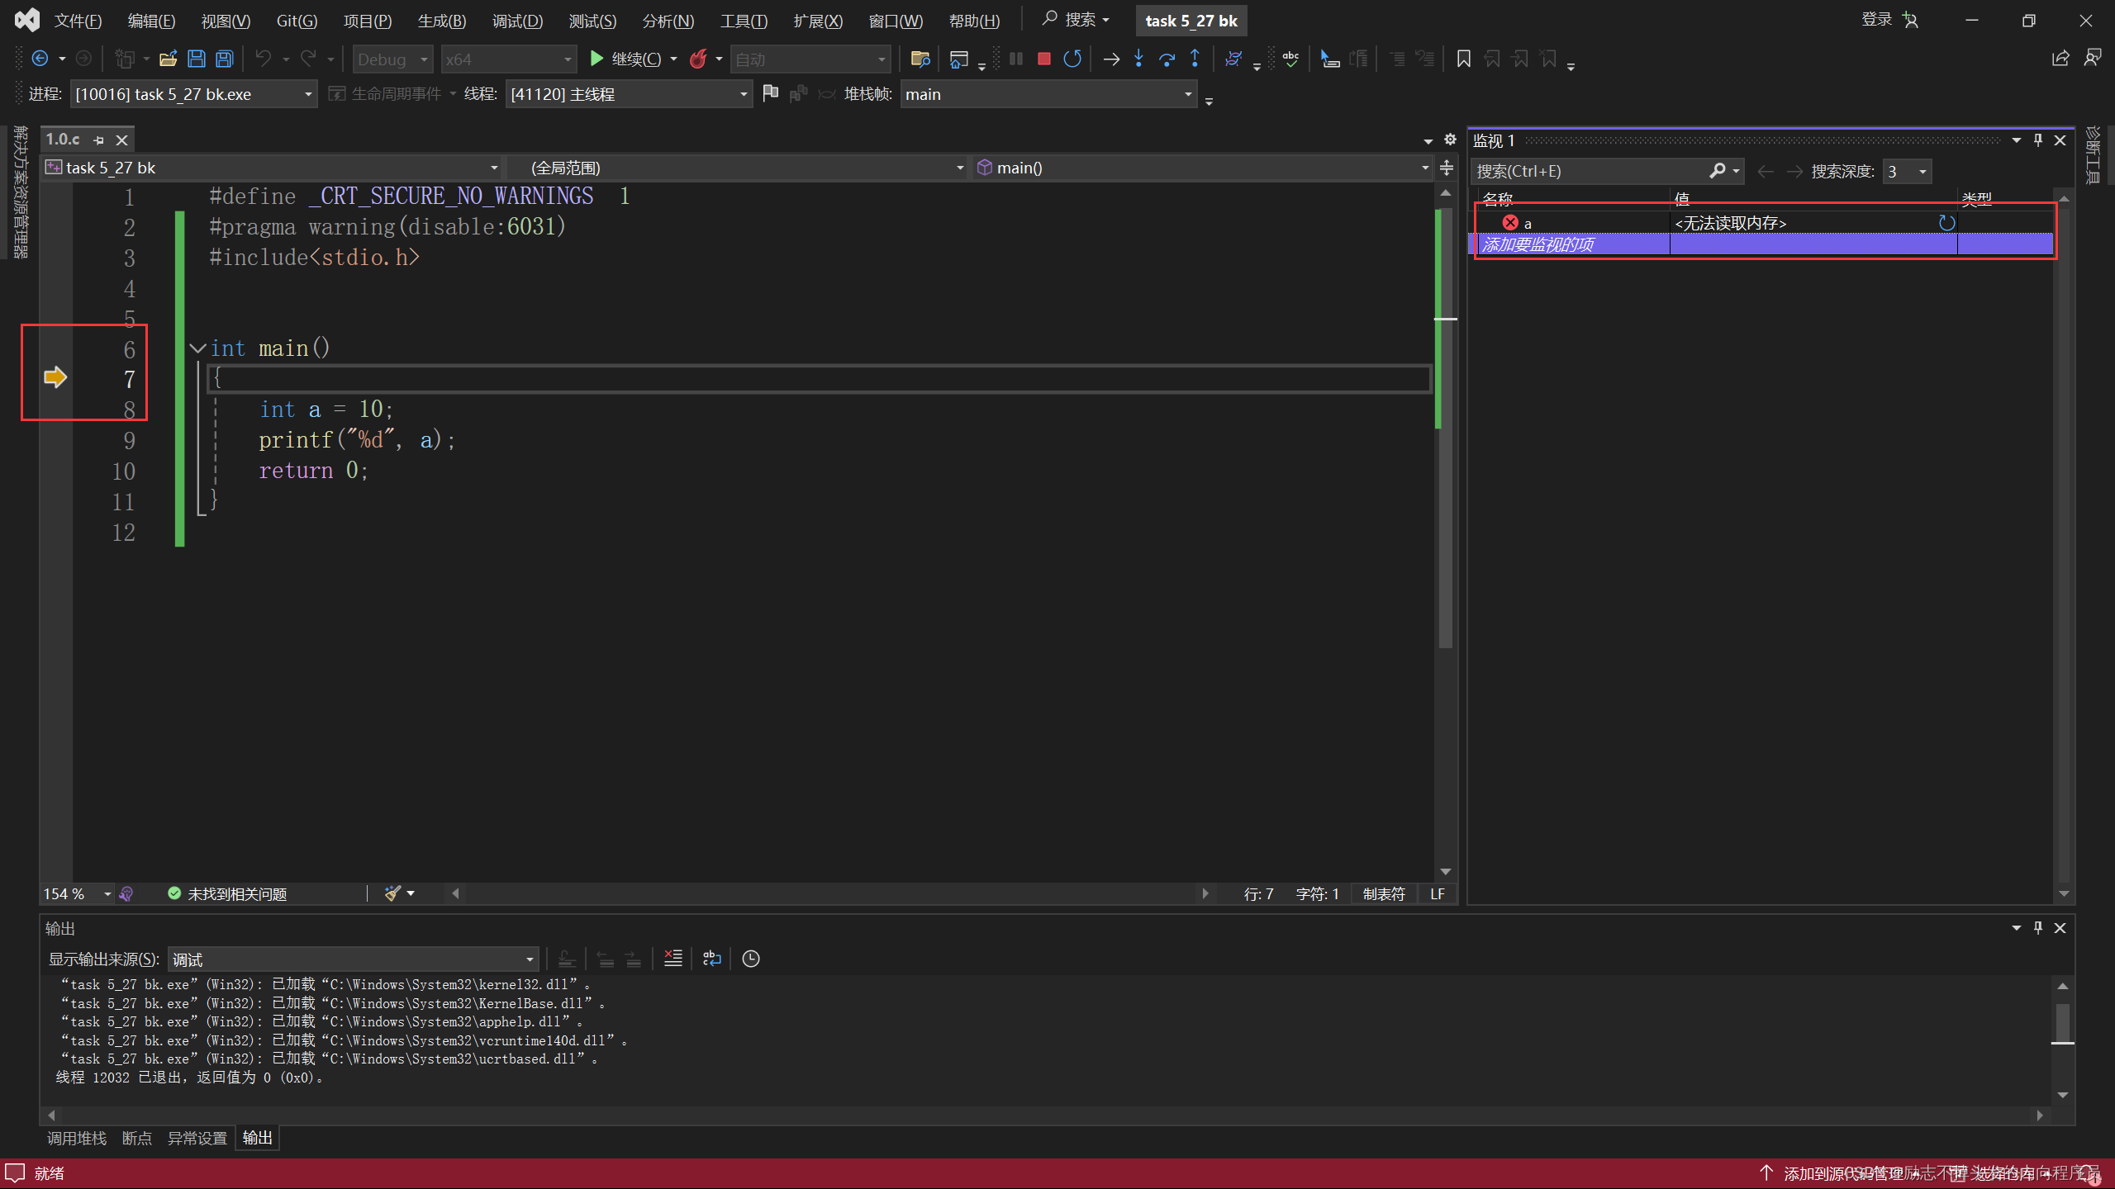Click the 搜索 button in the title bar
This screenshot has width=2115, height=1189.
[x=1075, y=20]
